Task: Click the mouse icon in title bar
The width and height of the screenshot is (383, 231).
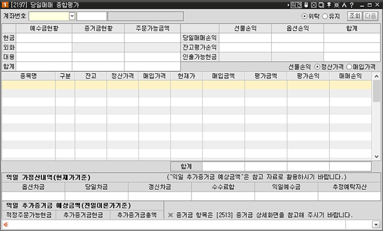Action: coord(306,5)
